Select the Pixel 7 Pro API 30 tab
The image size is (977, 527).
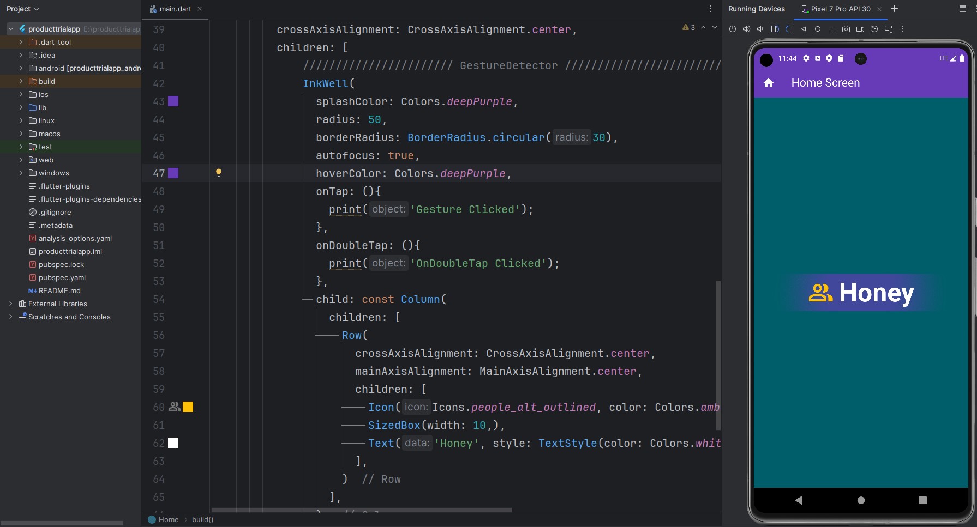pos(840,9)
